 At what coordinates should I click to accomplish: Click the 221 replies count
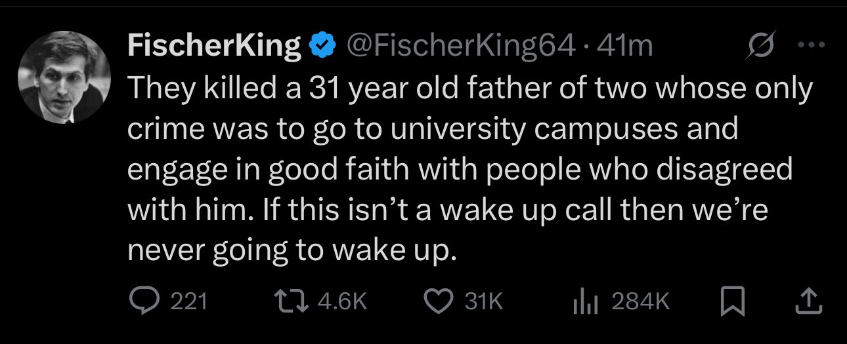click(189, 301)
